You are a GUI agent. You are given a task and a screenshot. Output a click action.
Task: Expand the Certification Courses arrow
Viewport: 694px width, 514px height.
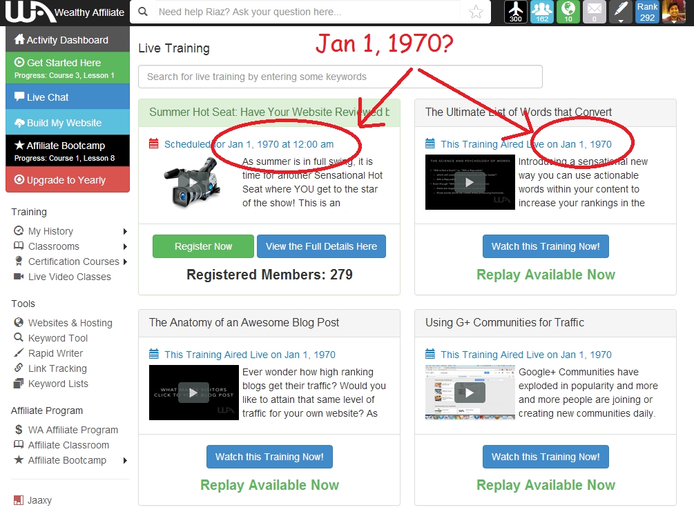point(125,261)
